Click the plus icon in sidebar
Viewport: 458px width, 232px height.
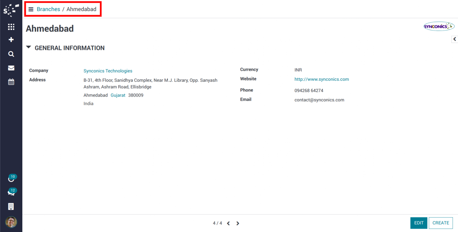pos(11,40)
